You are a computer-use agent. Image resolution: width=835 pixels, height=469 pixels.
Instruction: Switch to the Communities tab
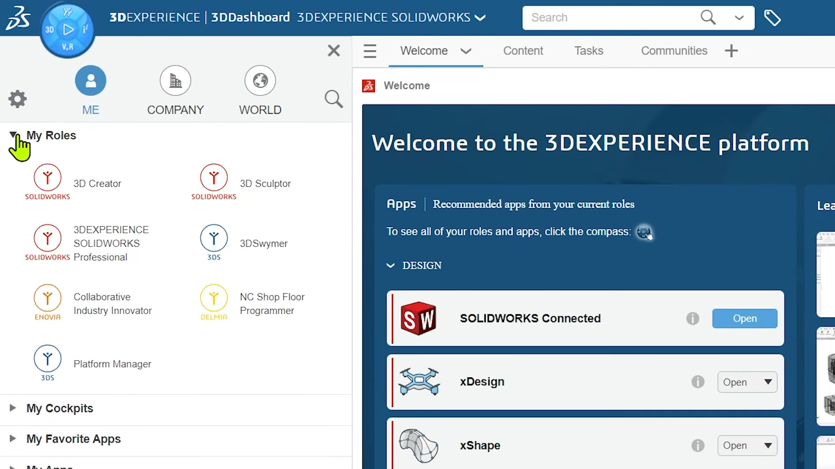click(674, 51)
